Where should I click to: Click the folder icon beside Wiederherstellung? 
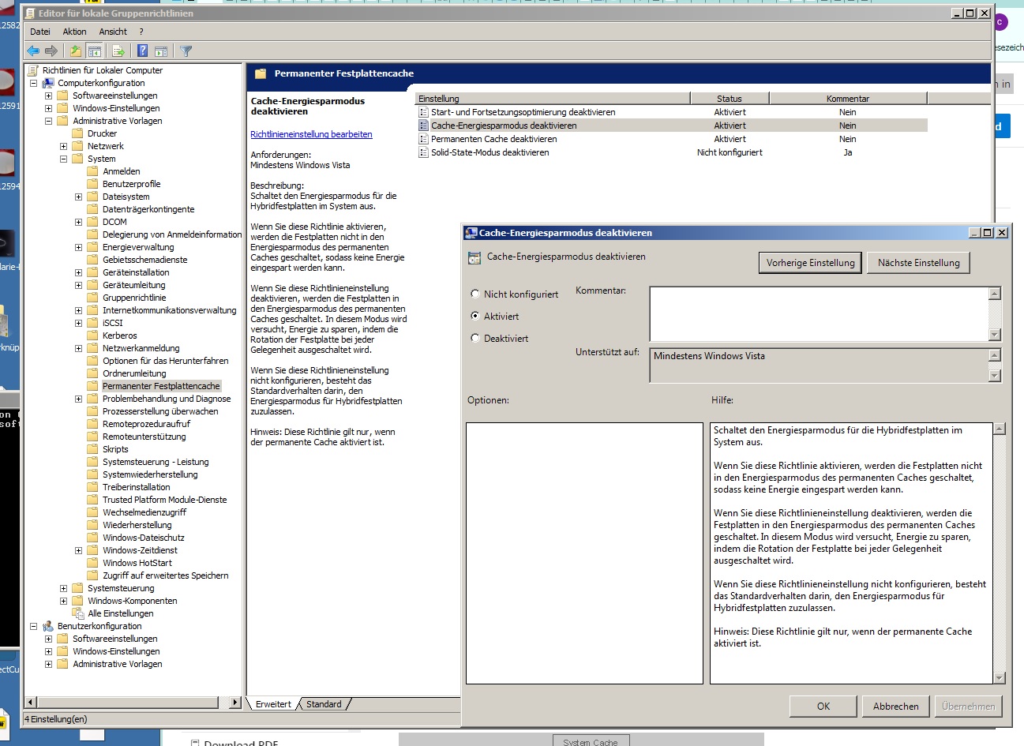[92, 525]
